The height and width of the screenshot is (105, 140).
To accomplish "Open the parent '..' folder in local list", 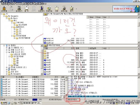I will click(x=46, y=51).
